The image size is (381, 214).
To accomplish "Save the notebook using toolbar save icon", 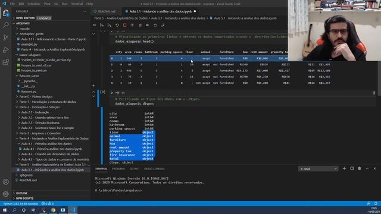I will (x=155, y=25).
